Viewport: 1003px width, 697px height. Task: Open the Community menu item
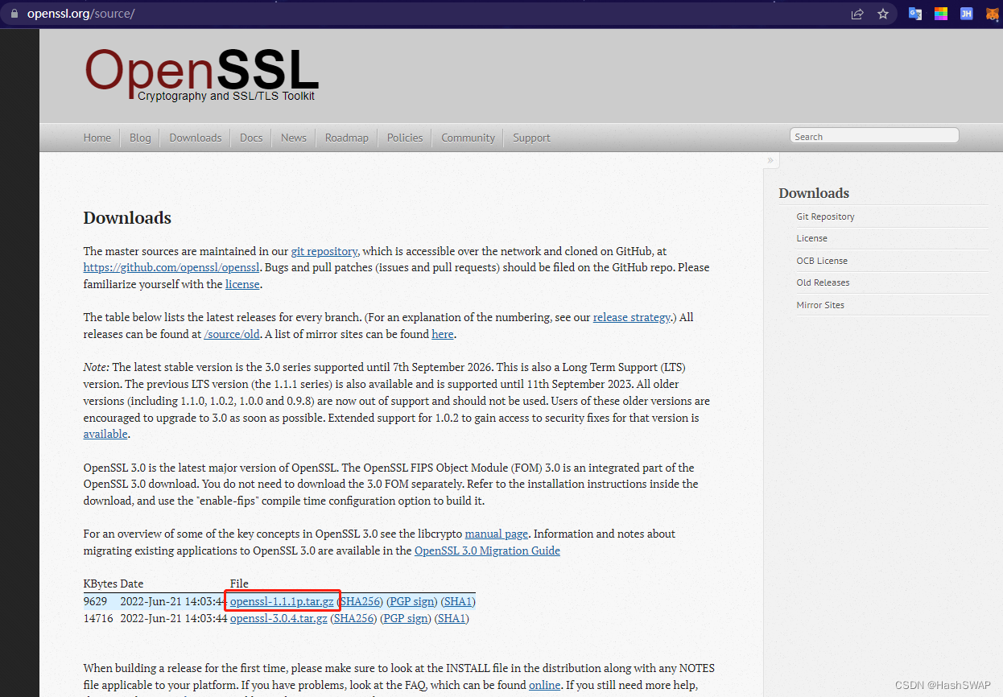(468, 138)
